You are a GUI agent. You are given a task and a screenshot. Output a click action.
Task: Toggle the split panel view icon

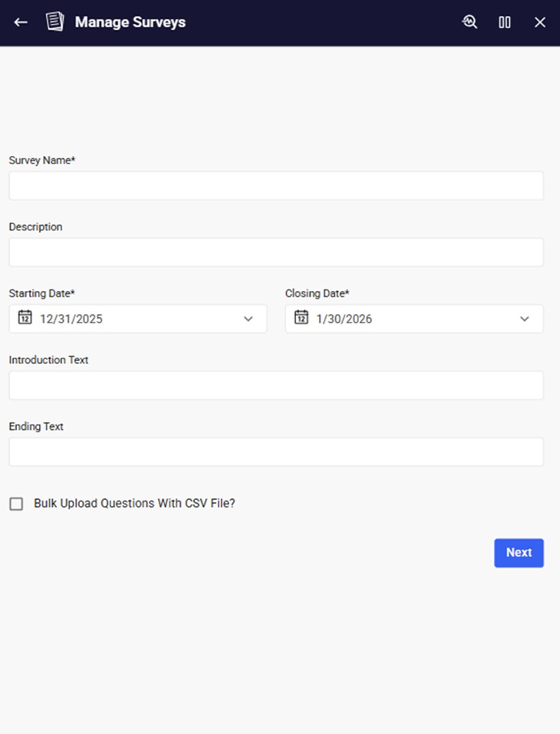click(x=505, y=22)
